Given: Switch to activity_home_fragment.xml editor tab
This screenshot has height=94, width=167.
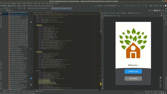Looking at the screenshot, I should 62,8.
